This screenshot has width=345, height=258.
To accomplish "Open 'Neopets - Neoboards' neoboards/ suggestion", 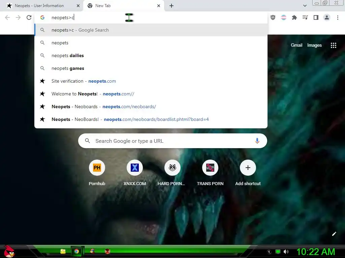I will 151,106.
